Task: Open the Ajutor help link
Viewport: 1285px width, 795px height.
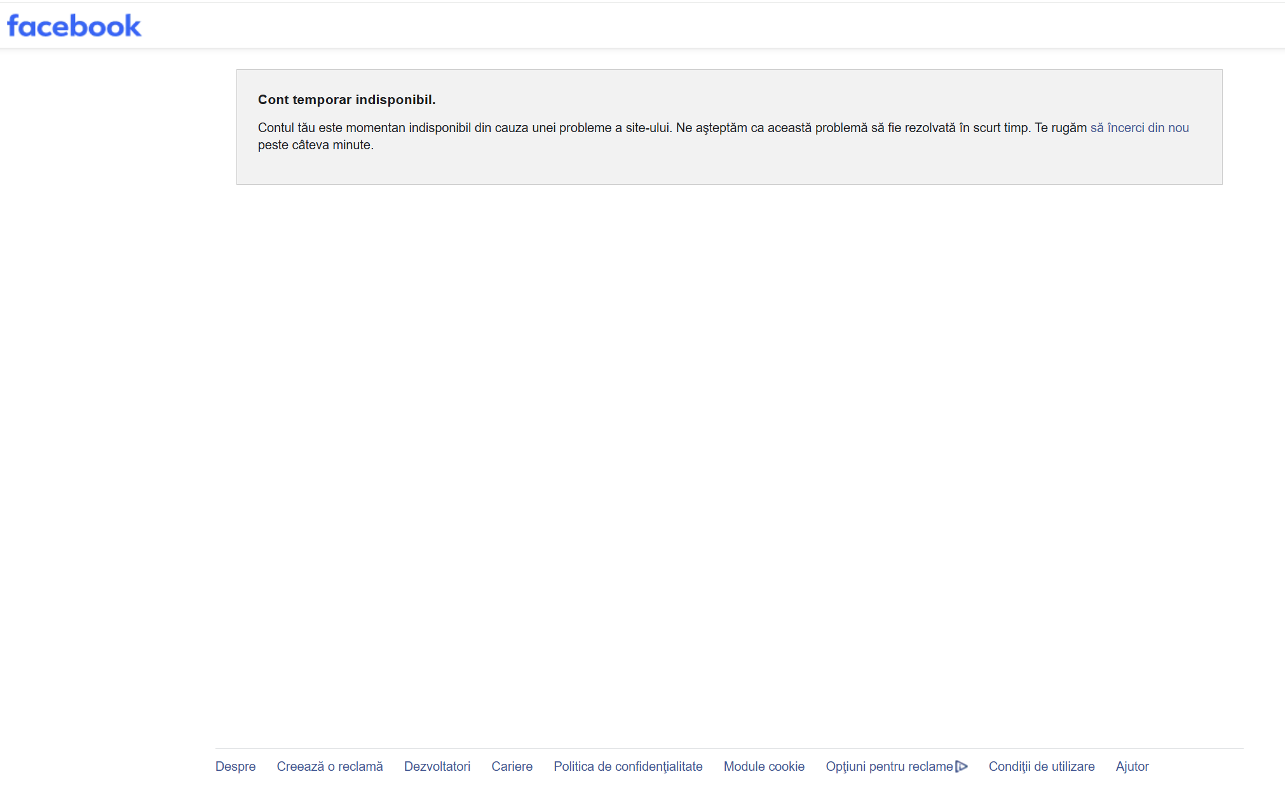Action: pos(1132,766)
